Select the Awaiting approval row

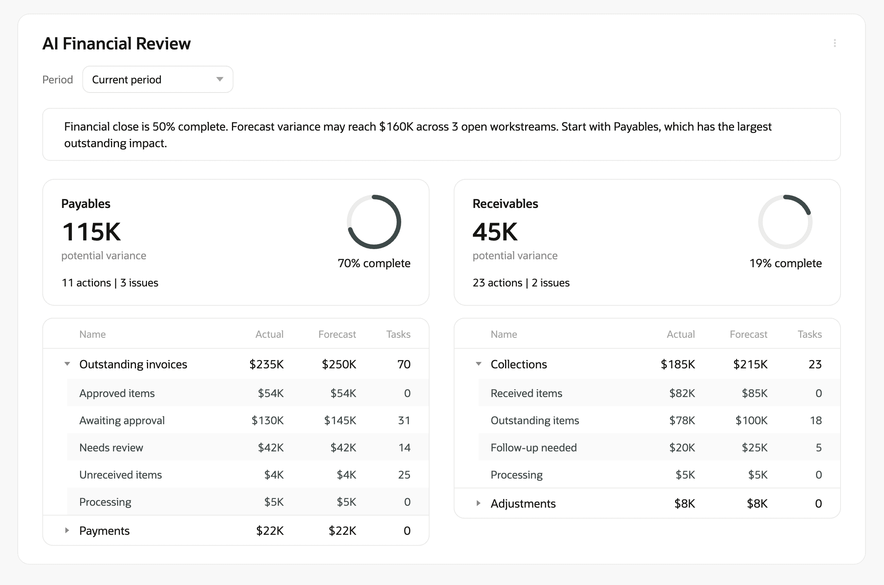[122, 420]
